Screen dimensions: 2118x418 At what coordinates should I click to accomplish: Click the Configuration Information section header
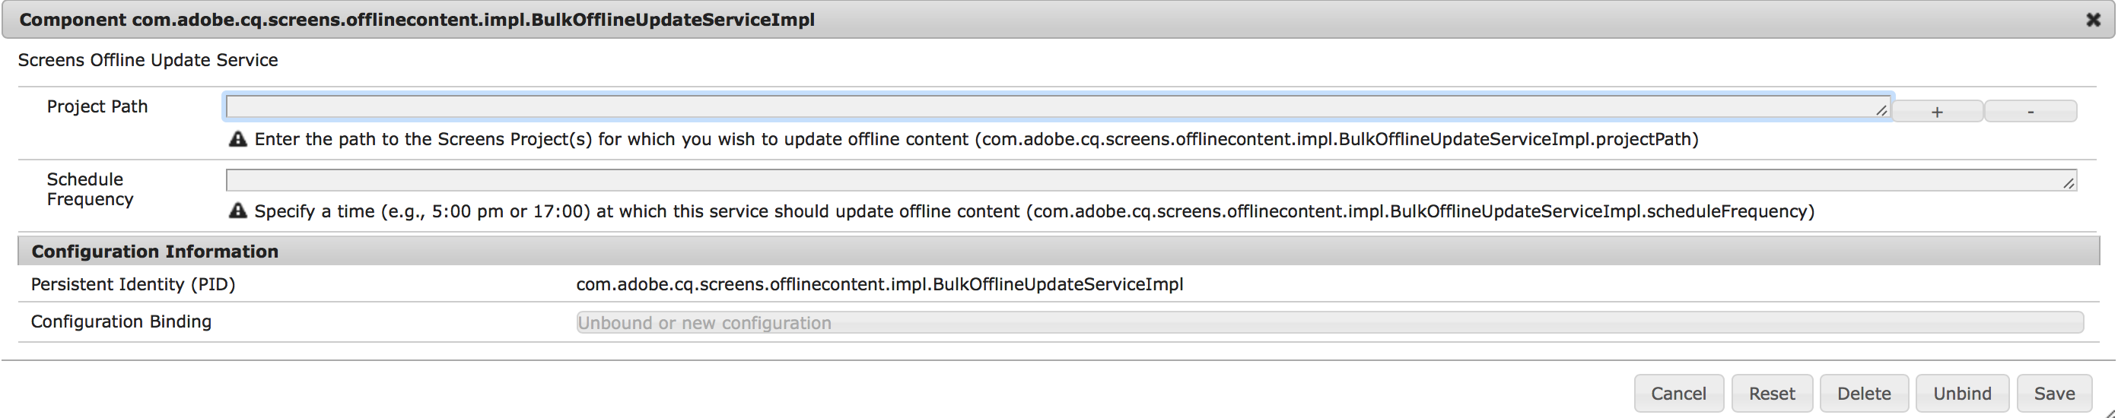click(x=154, y=252)
